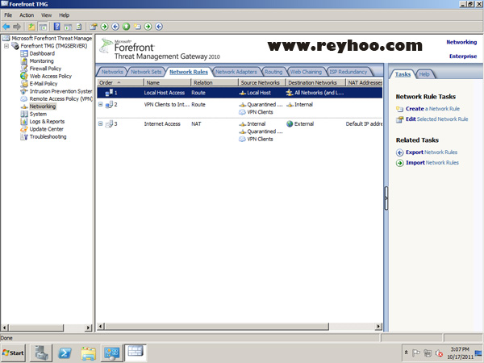Click Import Network Rules link
484x363 pixels.
click(432, 163)
